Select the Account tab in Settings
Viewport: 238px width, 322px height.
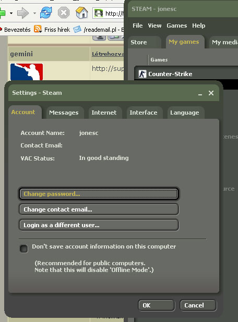click(x=25, y=112)
